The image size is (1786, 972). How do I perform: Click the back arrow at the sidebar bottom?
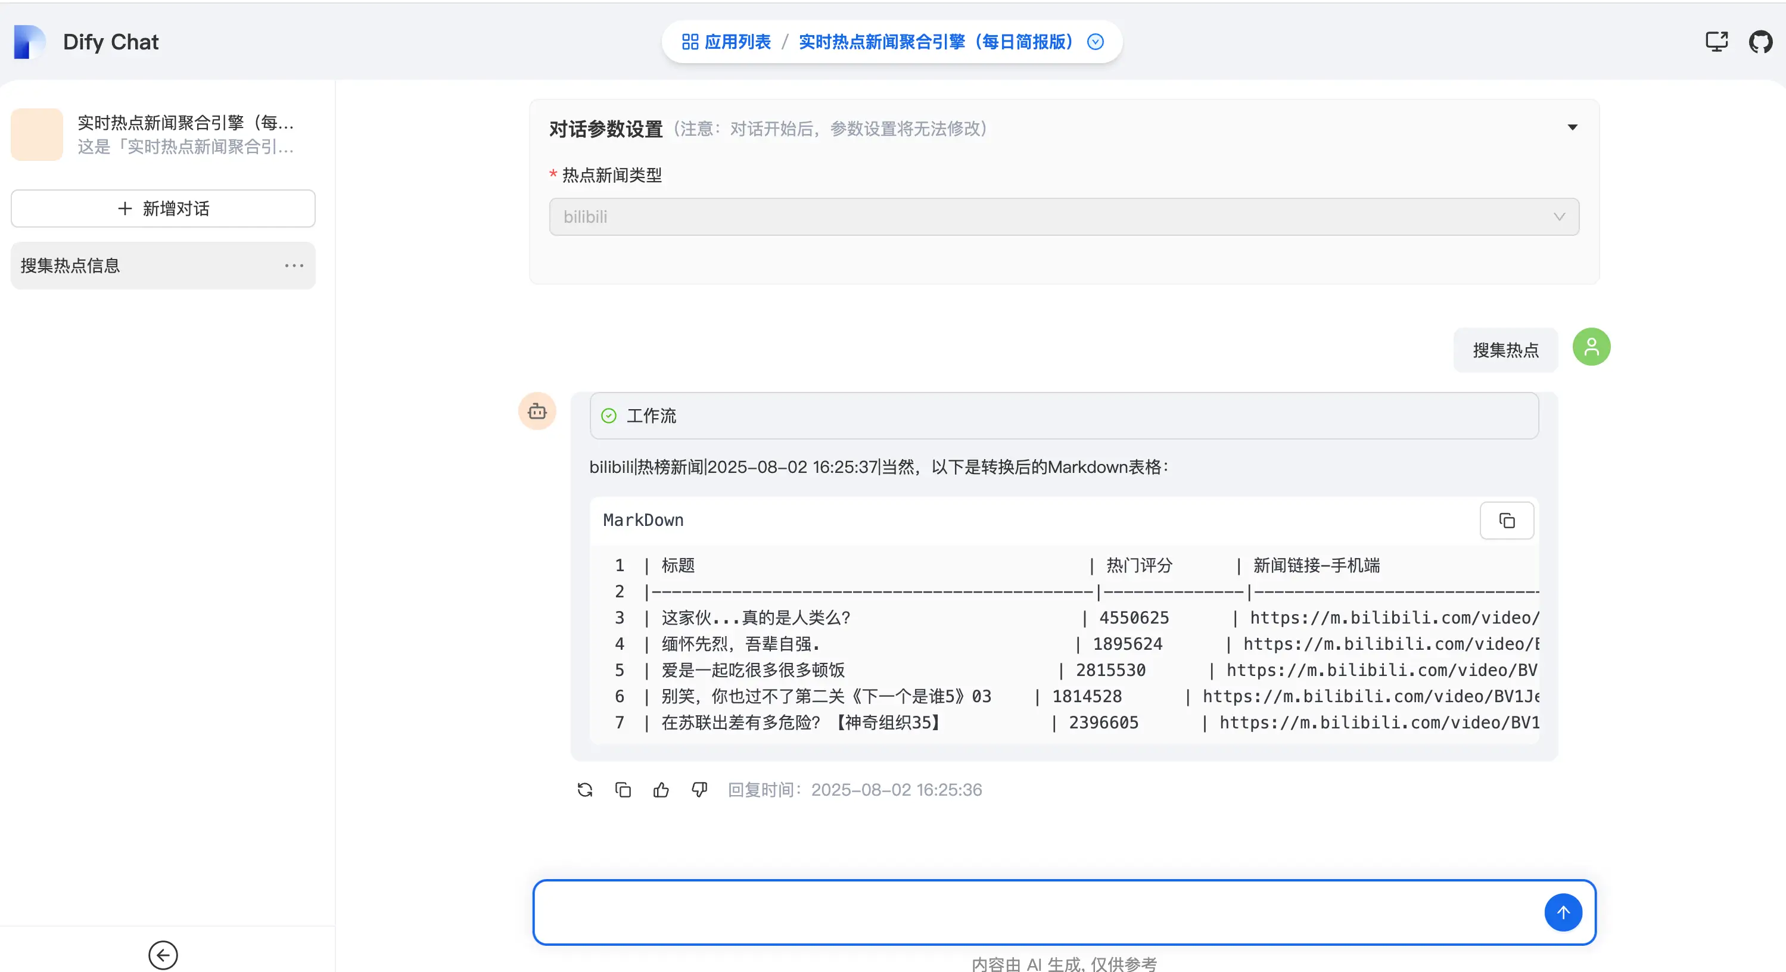pos(163,955)
